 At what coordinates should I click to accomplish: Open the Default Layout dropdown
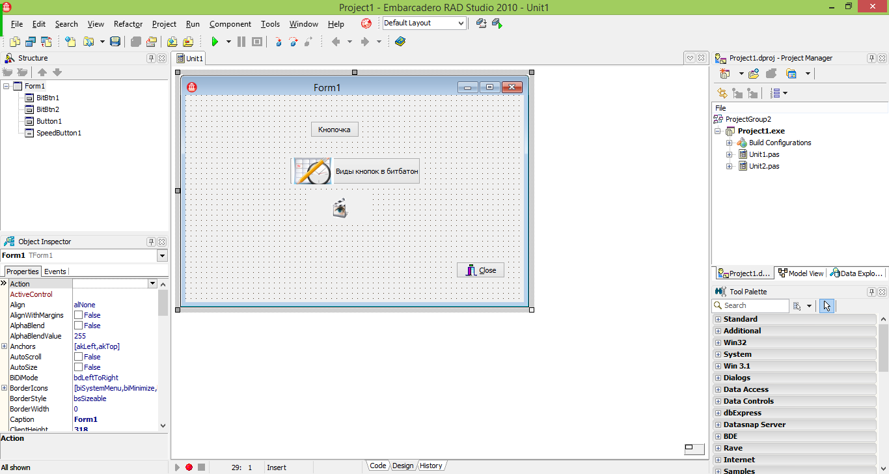461,23
